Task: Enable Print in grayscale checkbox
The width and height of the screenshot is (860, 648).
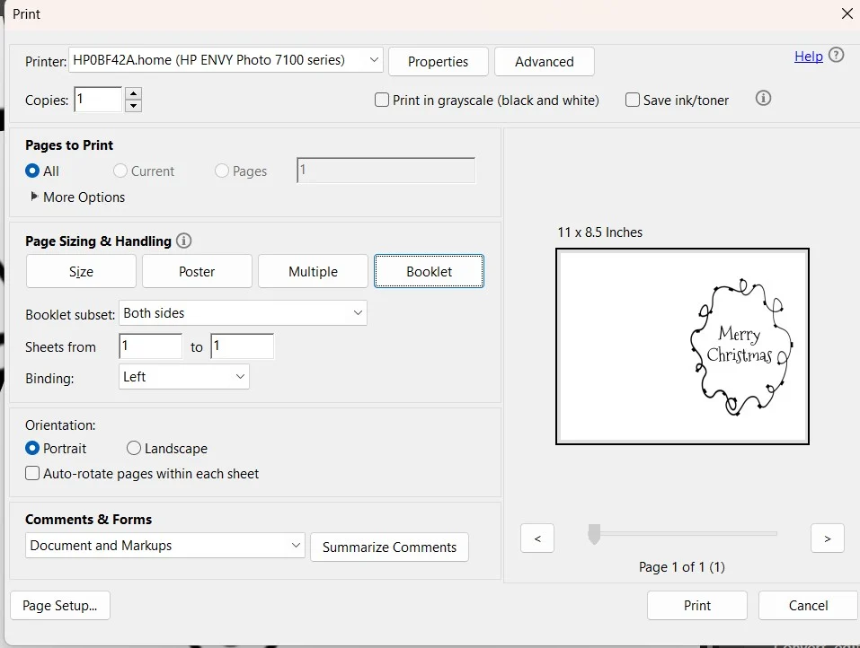Action: pyautogui.click(x=382, y=100)
